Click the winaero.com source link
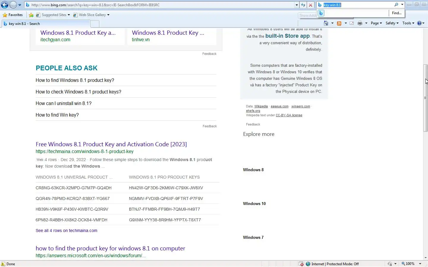The height and width of the screenshot is (267, 428). coord(300,106)
